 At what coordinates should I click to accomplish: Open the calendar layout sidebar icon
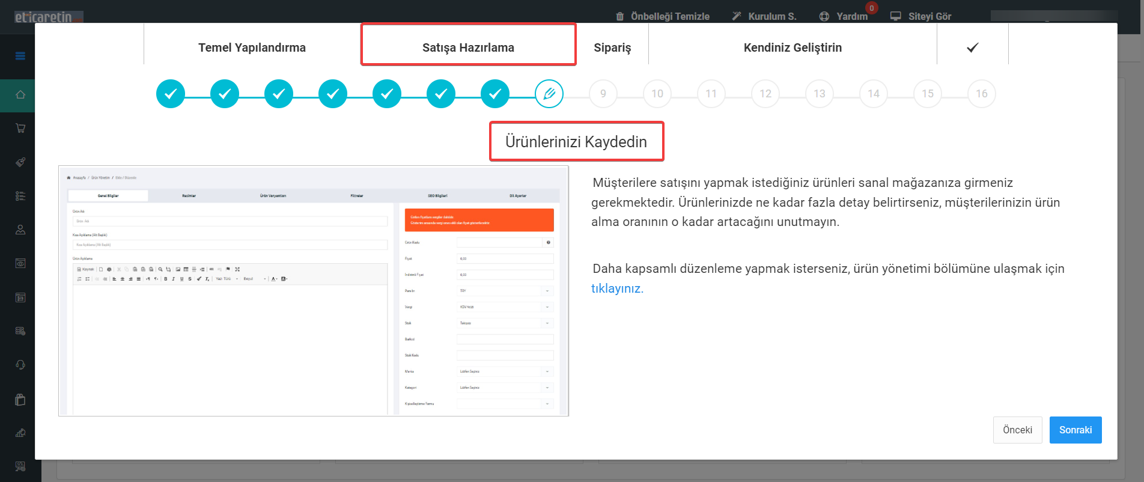click(x=20, y=297)
